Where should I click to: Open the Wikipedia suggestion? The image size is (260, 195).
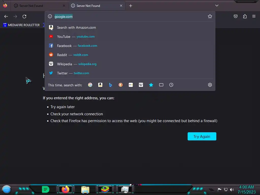pos(130,64)
